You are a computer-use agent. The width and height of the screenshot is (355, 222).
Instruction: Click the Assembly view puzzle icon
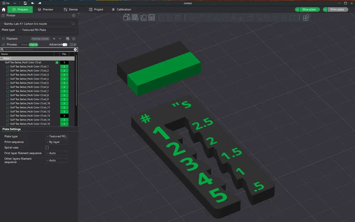(306, 17)
